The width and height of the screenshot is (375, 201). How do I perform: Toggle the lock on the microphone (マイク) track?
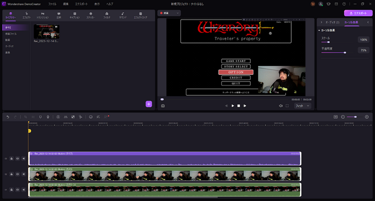tap(12, 159)
